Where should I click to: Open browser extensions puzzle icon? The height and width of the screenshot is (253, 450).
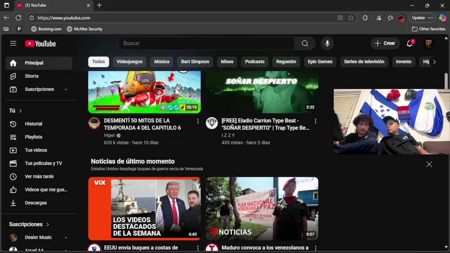[365, 18]
